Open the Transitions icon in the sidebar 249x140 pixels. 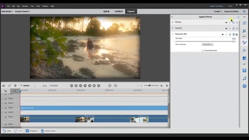244,58
